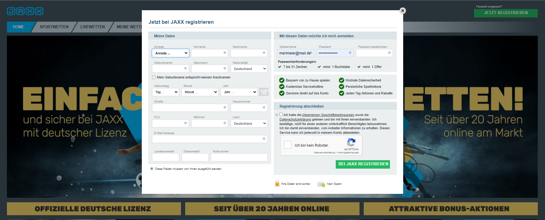545x220 pixels.
Task: Close the registration dialog
Action: (403, 11)
